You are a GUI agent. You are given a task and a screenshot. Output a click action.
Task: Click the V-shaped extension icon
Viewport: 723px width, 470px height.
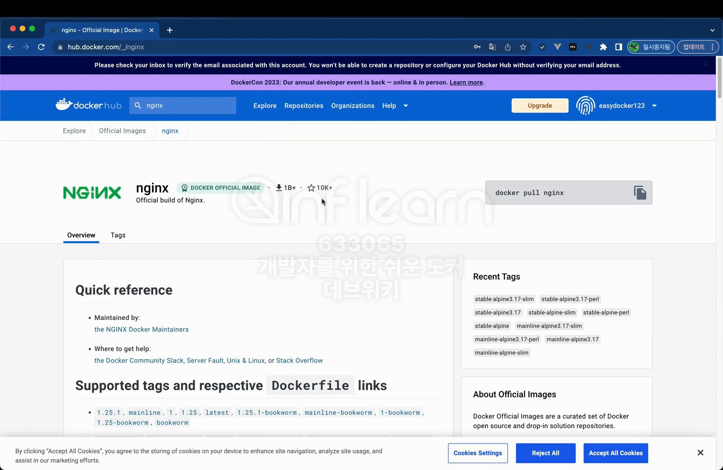click(557, 47)
